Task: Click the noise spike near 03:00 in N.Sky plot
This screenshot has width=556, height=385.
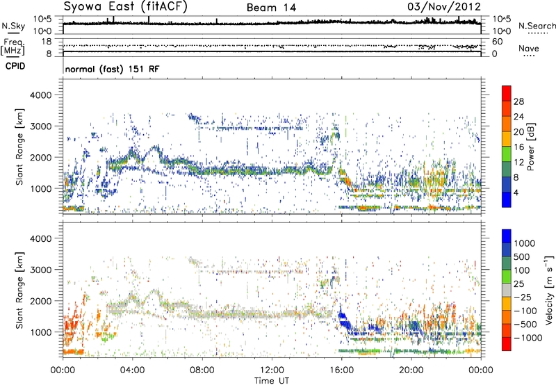Action: [x=113, y=19]
